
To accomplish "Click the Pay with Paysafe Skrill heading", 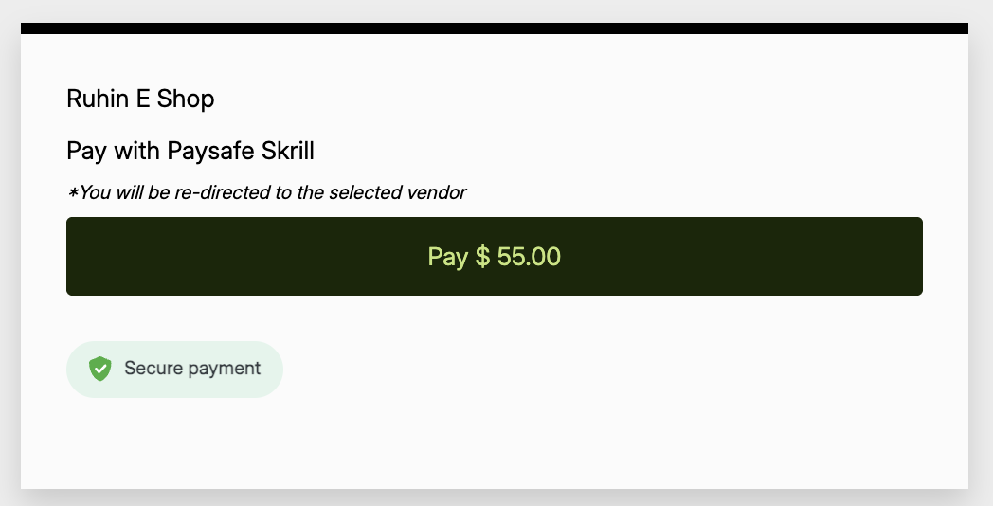I will click(190, 151).
